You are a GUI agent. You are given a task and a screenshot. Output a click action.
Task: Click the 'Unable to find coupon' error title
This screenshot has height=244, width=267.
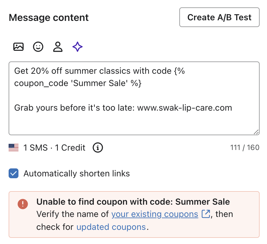point(133,202)
